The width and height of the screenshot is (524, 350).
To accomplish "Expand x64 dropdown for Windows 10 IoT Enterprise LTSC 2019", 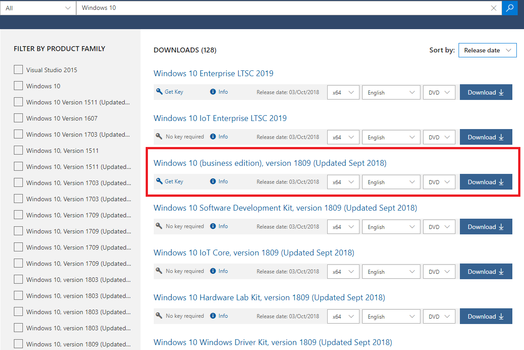I will pos(343,137).
